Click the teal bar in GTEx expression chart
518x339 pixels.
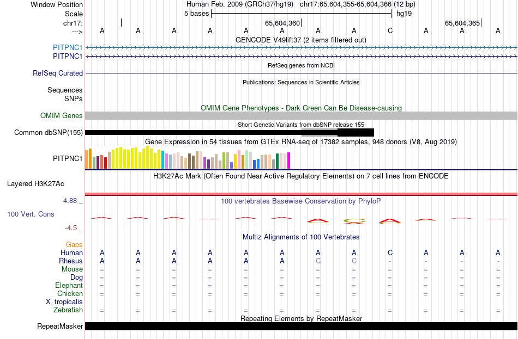pos(163,159)
